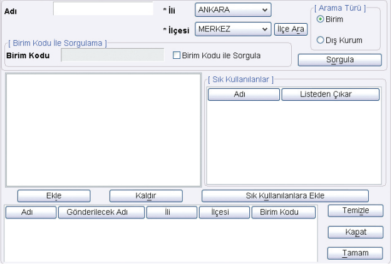Expand the İlçesi dropdown showing MERKEZ
Screen dimensions: 392x266
(232, 29)
